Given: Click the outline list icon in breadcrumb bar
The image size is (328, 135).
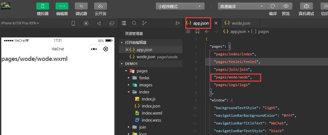Looking at the screenshot, I should [x=188, y=31].
